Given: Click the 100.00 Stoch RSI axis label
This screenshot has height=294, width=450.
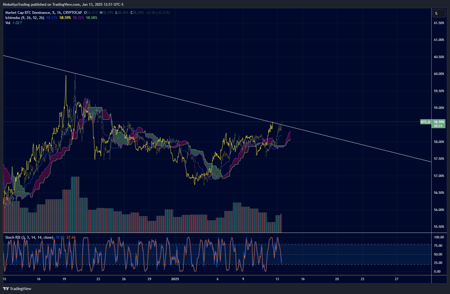Looking at the screenshot, I should 439,237.
